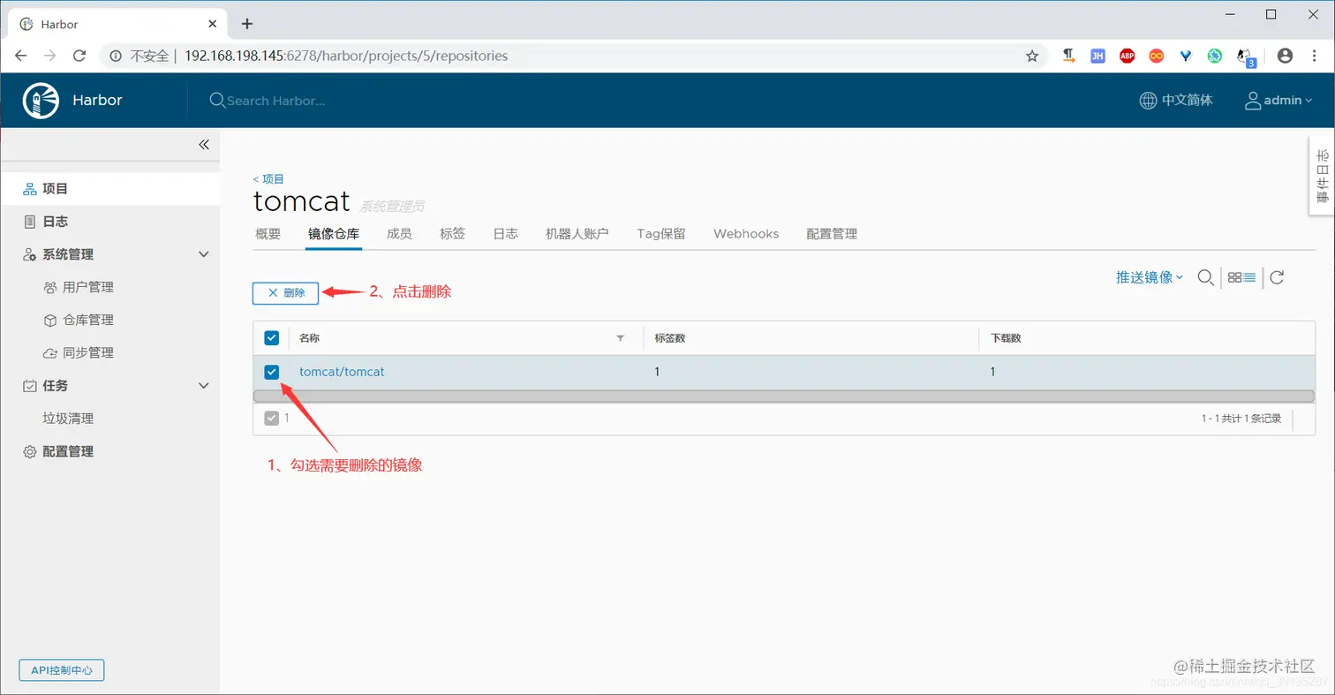Click the 删除 button
The image size is (1335, 695).
click(x=285, y=293)
